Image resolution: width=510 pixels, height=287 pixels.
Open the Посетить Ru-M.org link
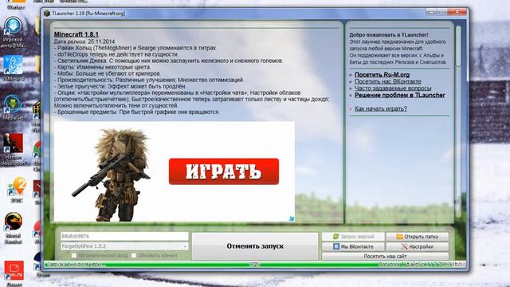(382, 74)
